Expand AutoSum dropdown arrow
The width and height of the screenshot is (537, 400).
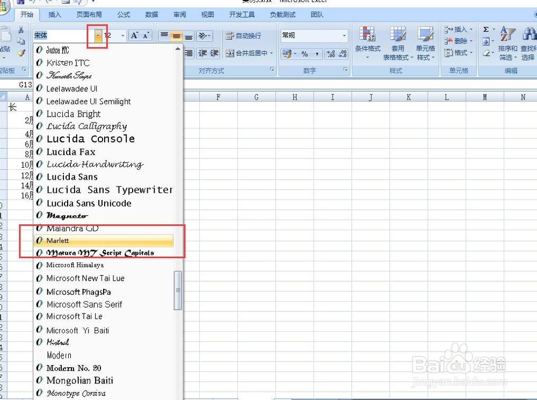click(494, 30)
